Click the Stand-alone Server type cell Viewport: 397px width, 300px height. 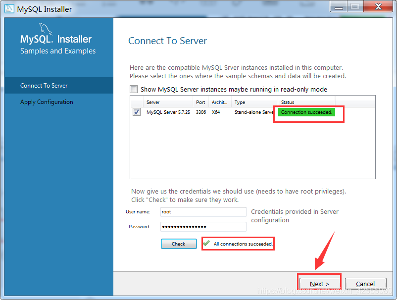pyautogui.click(x=255, y=112)
